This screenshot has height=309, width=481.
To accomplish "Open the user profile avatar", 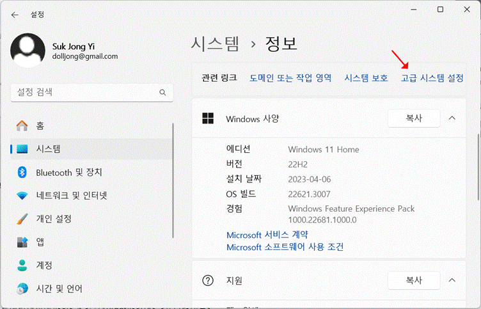I will pyautogui.click(x=28, y=51).
